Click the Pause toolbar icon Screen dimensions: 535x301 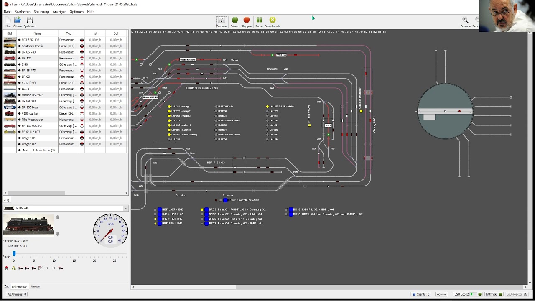(259, 20)
